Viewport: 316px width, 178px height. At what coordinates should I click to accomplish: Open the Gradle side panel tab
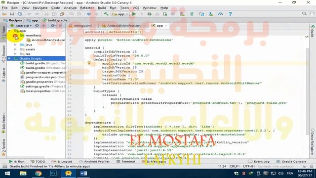[x=313, y=31]
